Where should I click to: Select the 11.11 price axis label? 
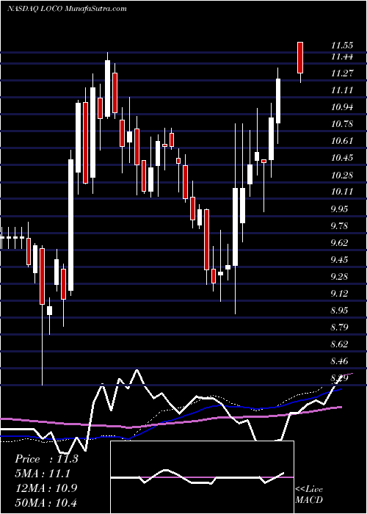(341, 90)
